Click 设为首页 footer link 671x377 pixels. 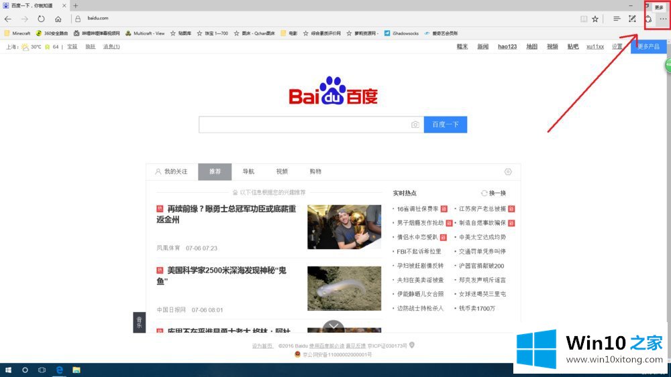(263, 346)
